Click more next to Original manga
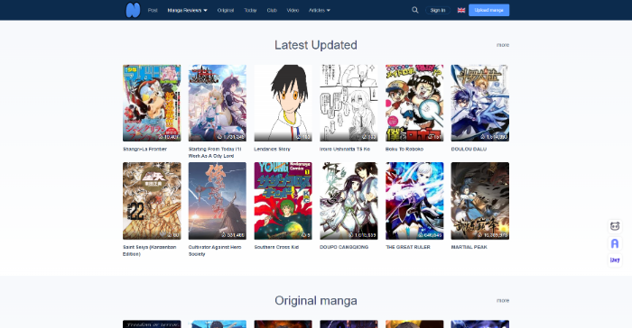Image resolution: width=632 pixels, height=328 pixels. 503,301
